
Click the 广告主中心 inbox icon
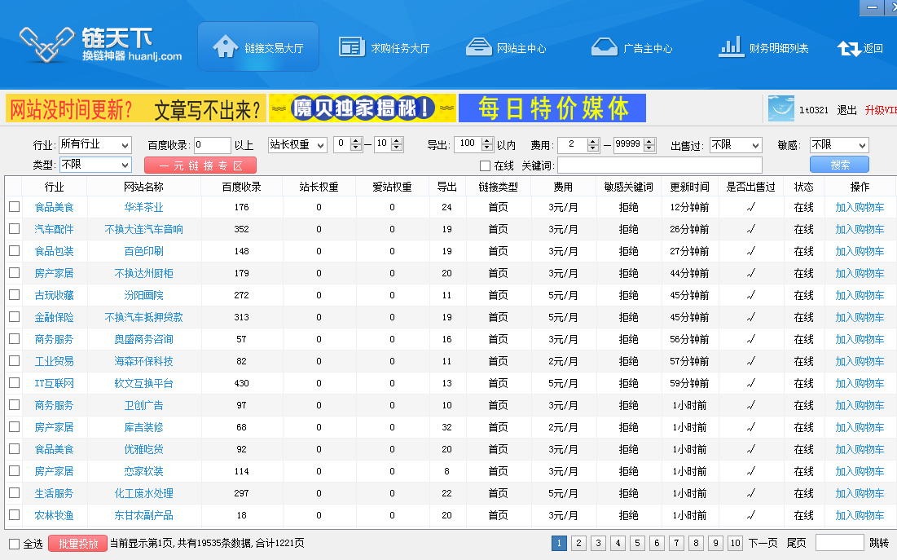click(x=604, y=47)
